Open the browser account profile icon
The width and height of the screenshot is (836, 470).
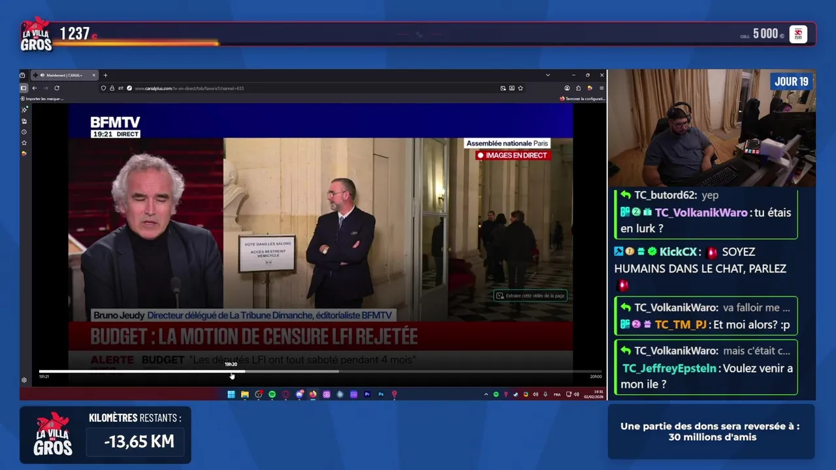point(567,88)
